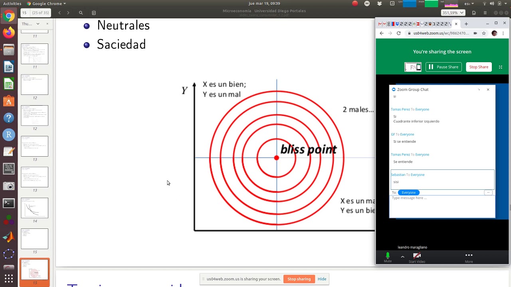Open the Terminal from the dock

9,203
